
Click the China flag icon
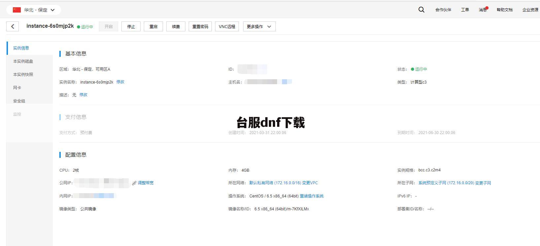pos(17,10)
